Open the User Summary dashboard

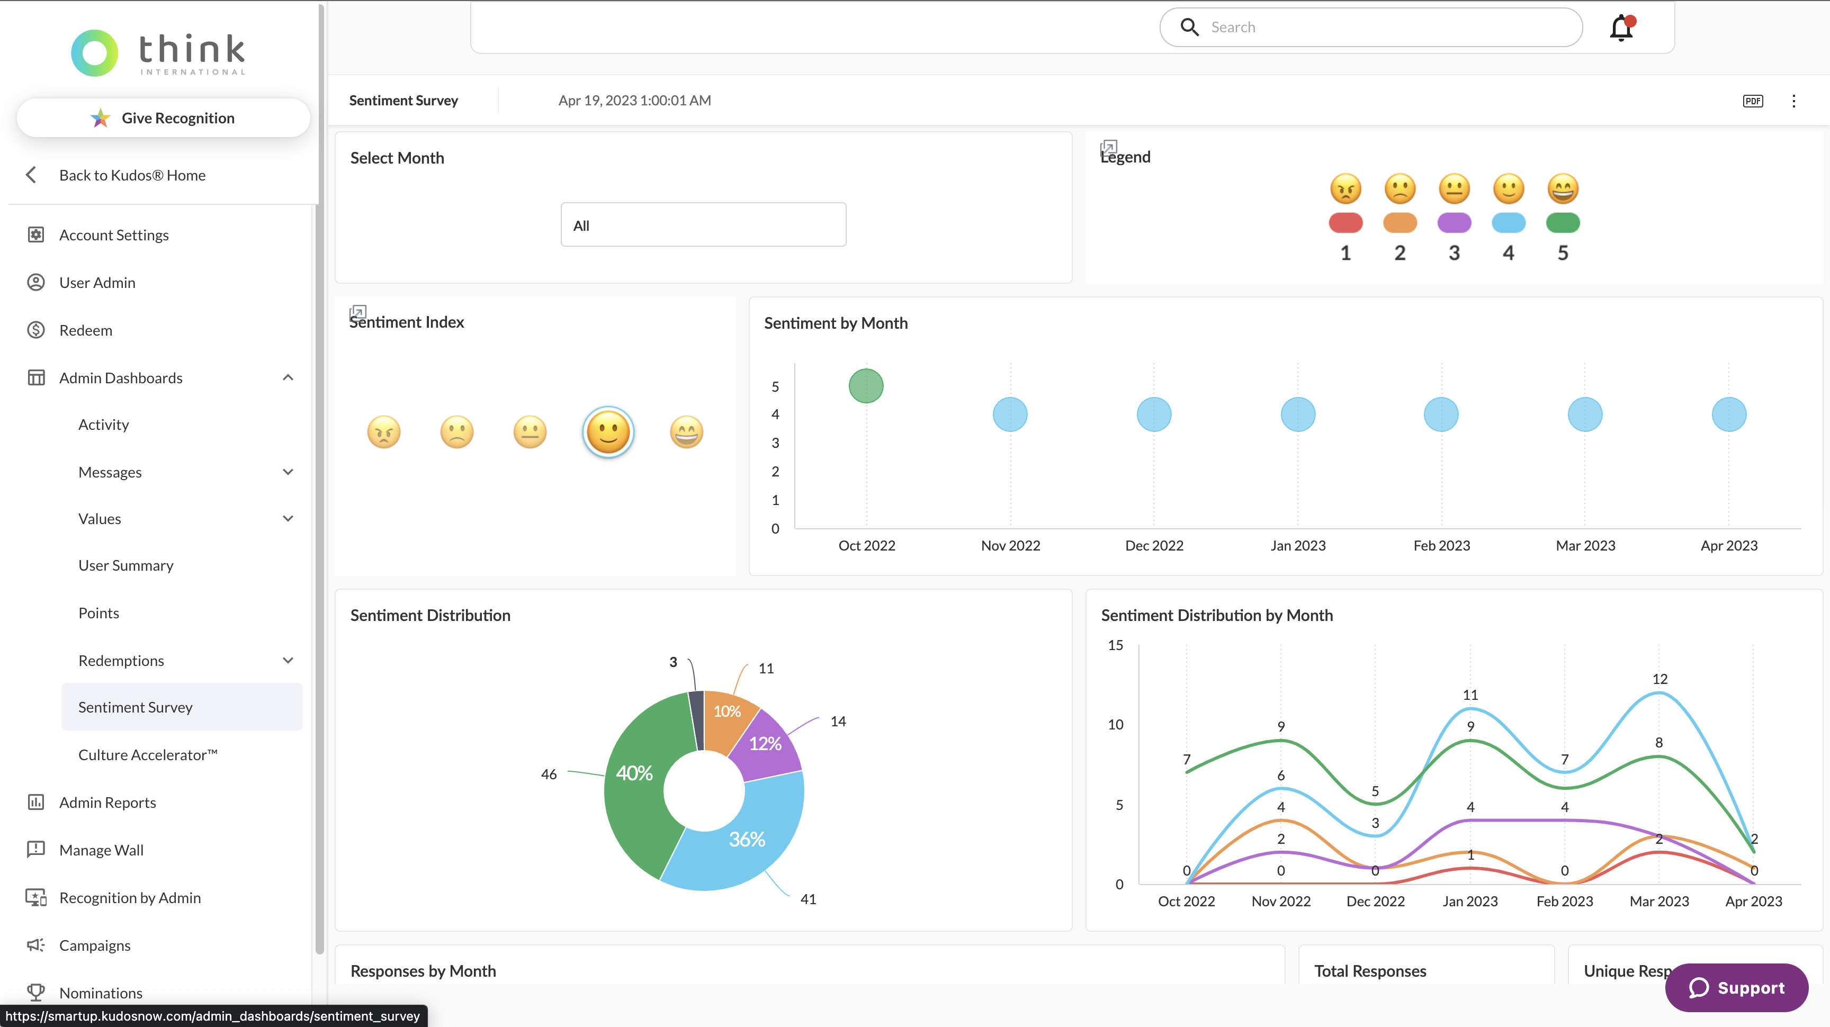pos(125,565)
